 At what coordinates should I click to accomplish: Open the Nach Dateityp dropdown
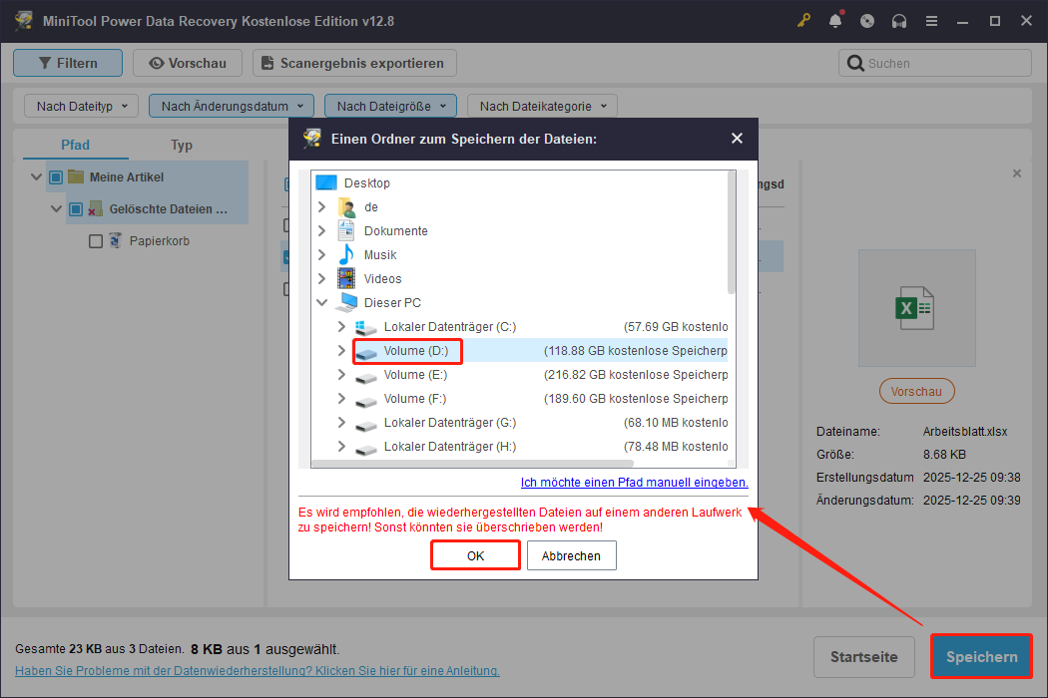(x=80, y=105)
